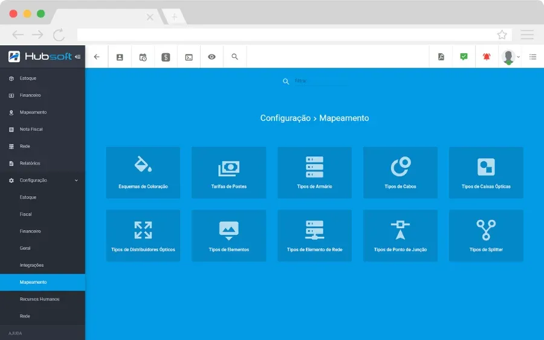Open the Tipos de Cabos tile
Screen dimensions: 544x340
click(400, 173)
